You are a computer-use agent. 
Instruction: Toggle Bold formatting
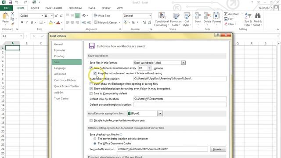pyautogui.click(x=22, y=22)
